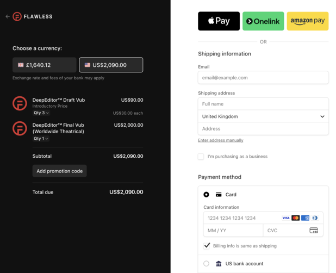Click the Visa card logo
The image size is (336, 273).
coord(286,218)
